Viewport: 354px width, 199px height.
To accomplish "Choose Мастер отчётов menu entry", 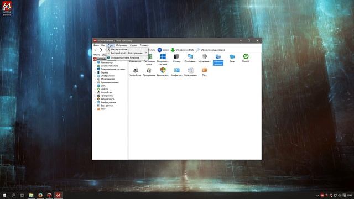I will pyautogui.click(x=127, y=49).
